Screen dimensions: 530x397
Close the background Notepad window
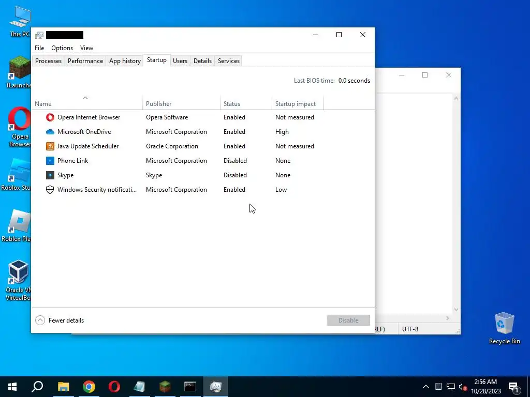(449, 75)
